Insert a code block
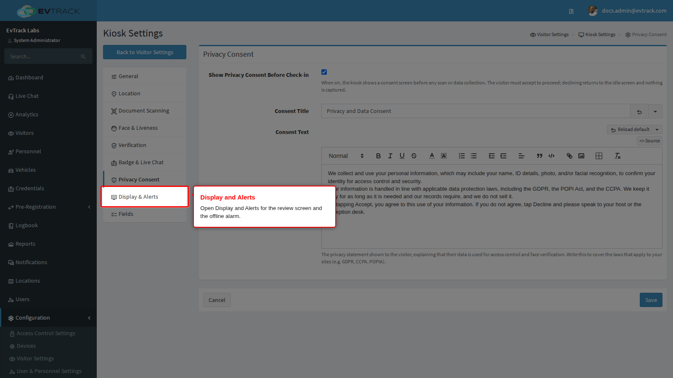Image resolution: width=673 pixels, height=378 pixels. pyautogui.click(x=551, y=156)
